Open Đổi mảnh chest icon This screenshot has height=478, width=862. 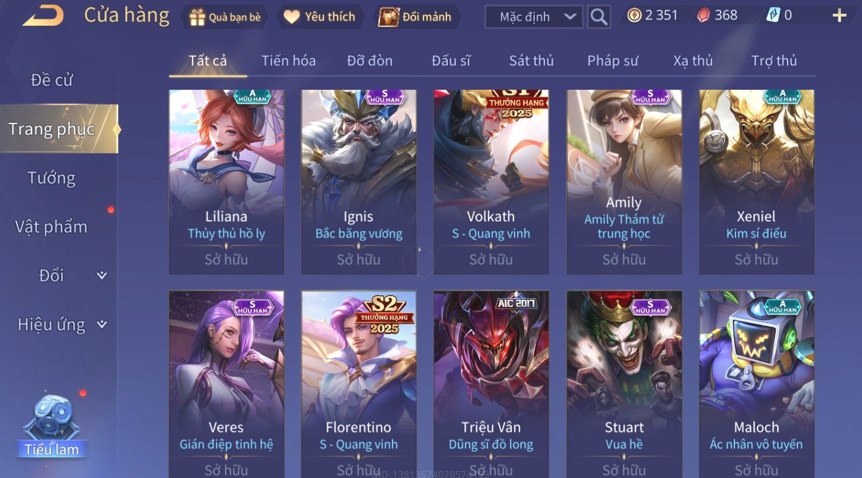click(x=388, y=17)
